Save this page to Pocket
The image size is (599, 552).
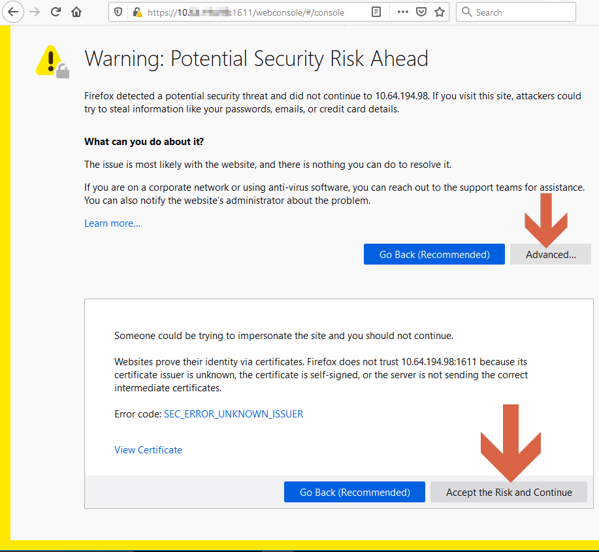pyautogui.click(x=421, y=12)
